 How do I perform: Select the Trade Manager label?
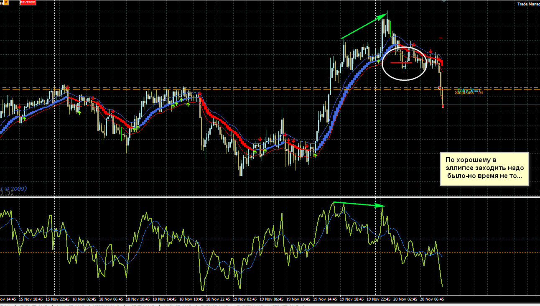(528, 4)
